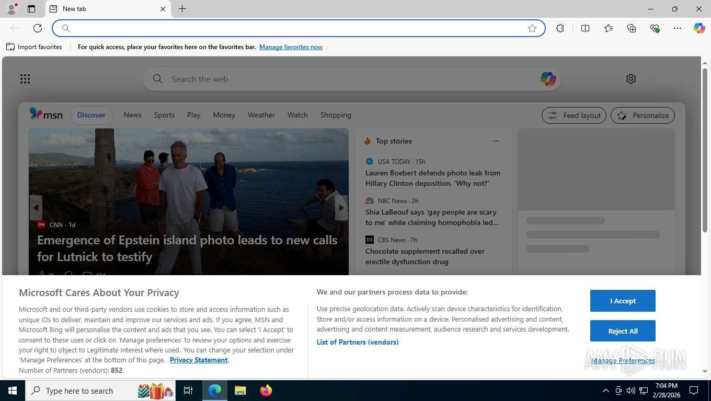This screenshot has width=711, height=401.
Task: Open Shia LaBeouf story headline
Action: point(431,217)
